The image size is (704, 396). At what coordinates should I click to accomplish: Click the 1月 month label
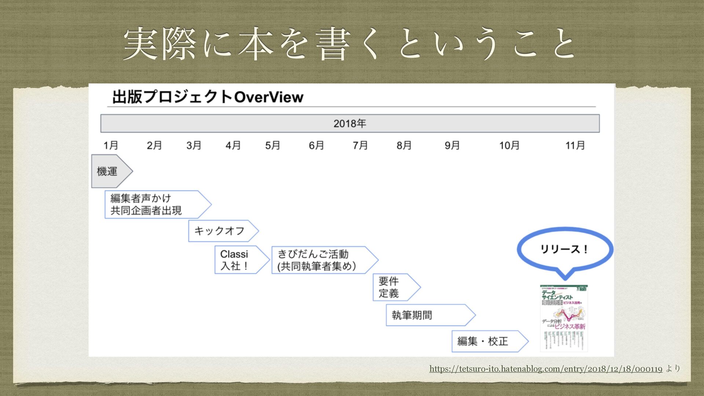pos(111,146)
